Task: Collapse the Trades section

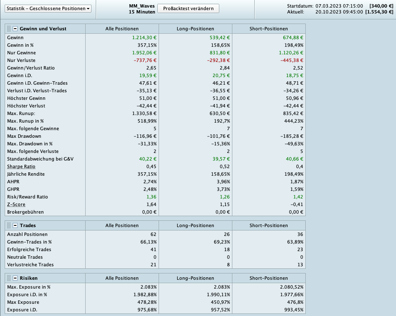Action: pos(15,225)
